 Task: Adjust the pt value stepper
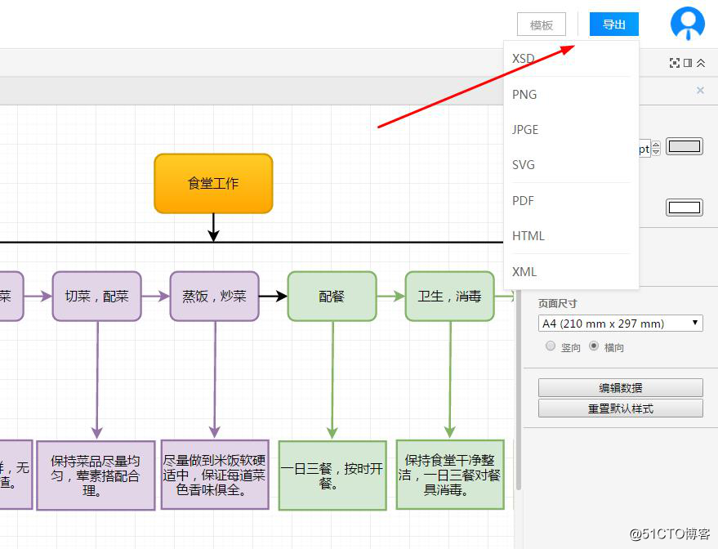pyautogui.click(x=656, y=147)
